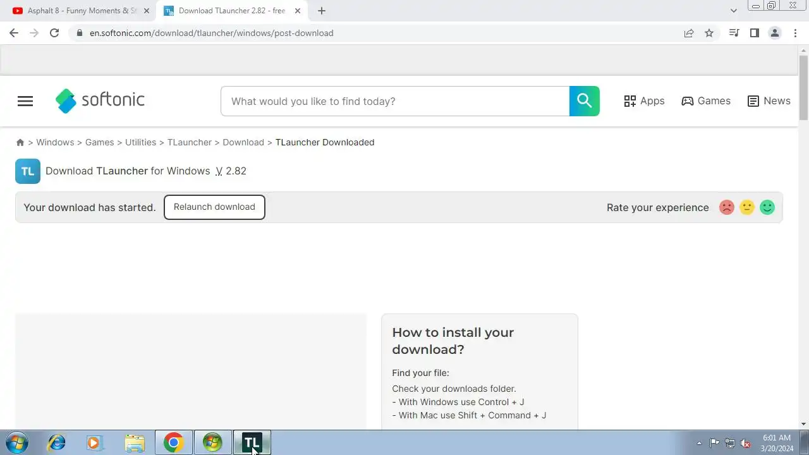
Task: View site info lock icon
Action: click(79, 33)
